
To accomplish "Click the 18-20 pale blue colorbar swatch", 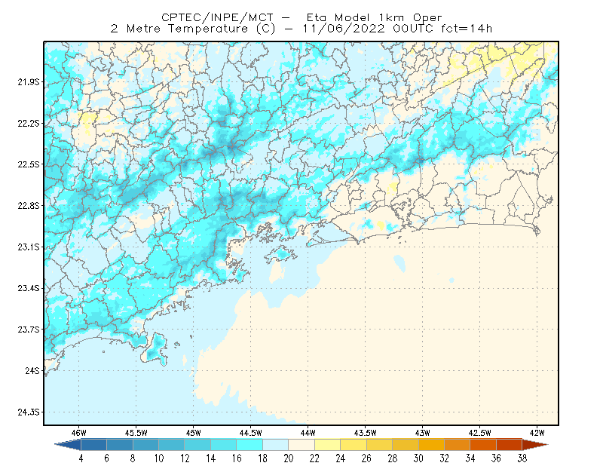I will pyautogui.click(x=275, y=445).
